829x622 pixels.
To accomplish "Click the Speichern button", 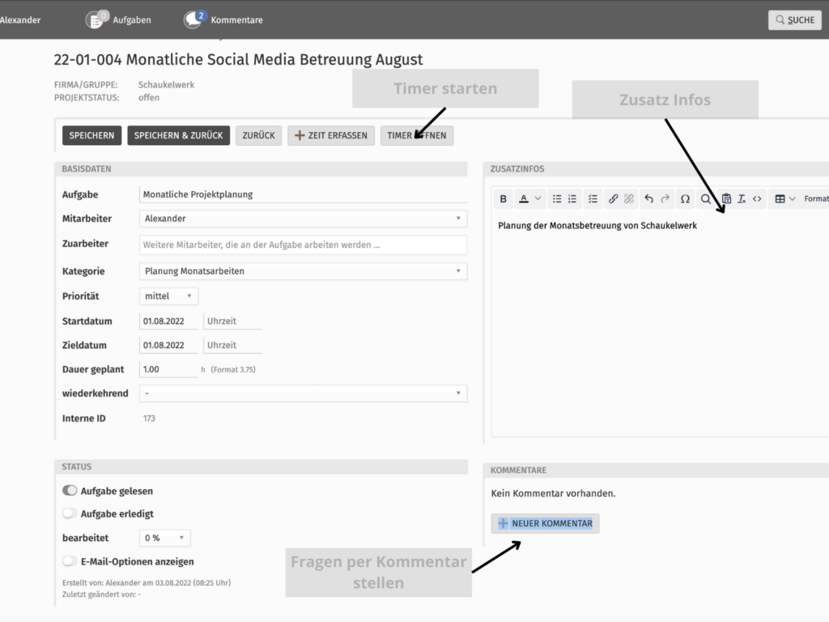I will pyautogui.click(x=91, y=135).
